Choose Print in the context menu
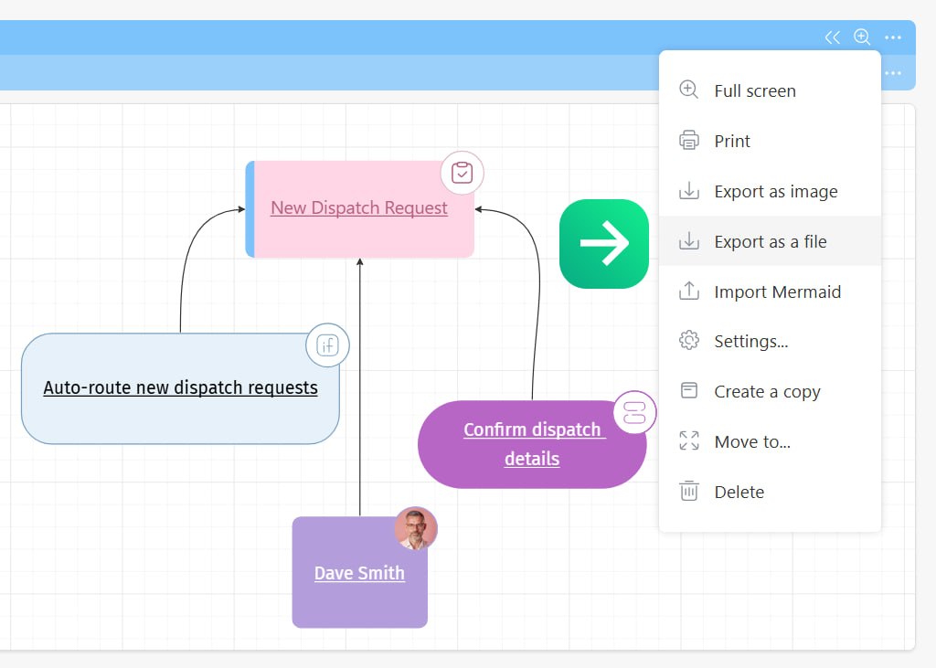936x668 pixels. 770,141
